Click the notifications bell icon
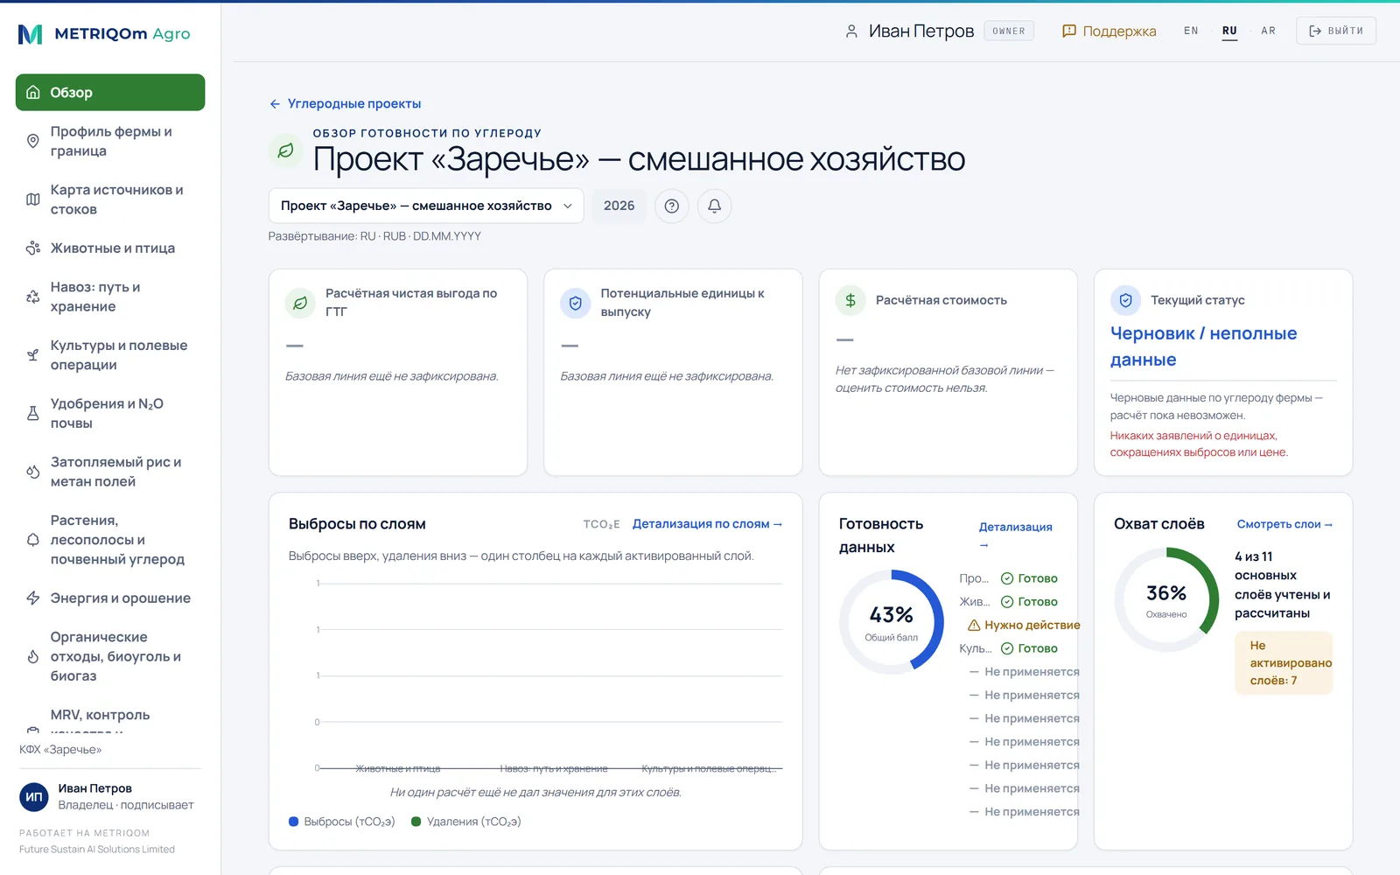The image size is (1400, 875). [714, 206]
